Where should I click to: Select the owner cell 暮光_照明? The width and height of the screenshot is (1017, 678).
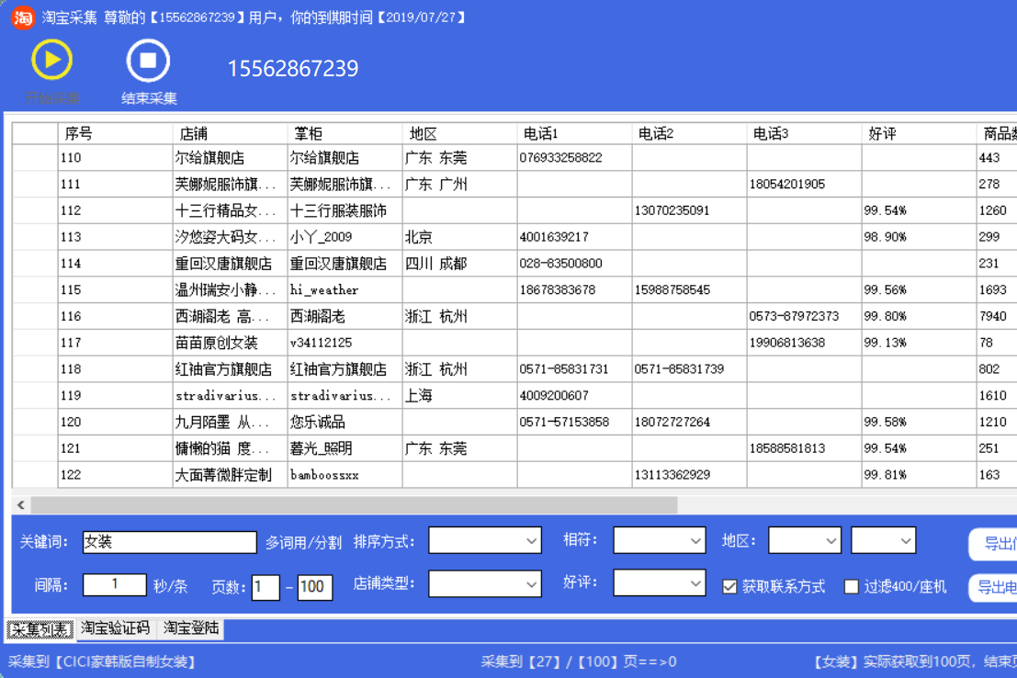point(345,448)
